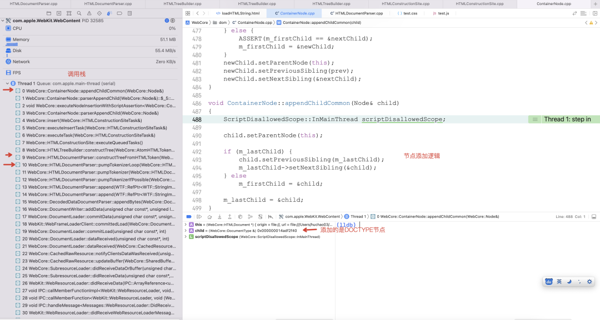Click the process view options icon beside PID

[173, 21]
